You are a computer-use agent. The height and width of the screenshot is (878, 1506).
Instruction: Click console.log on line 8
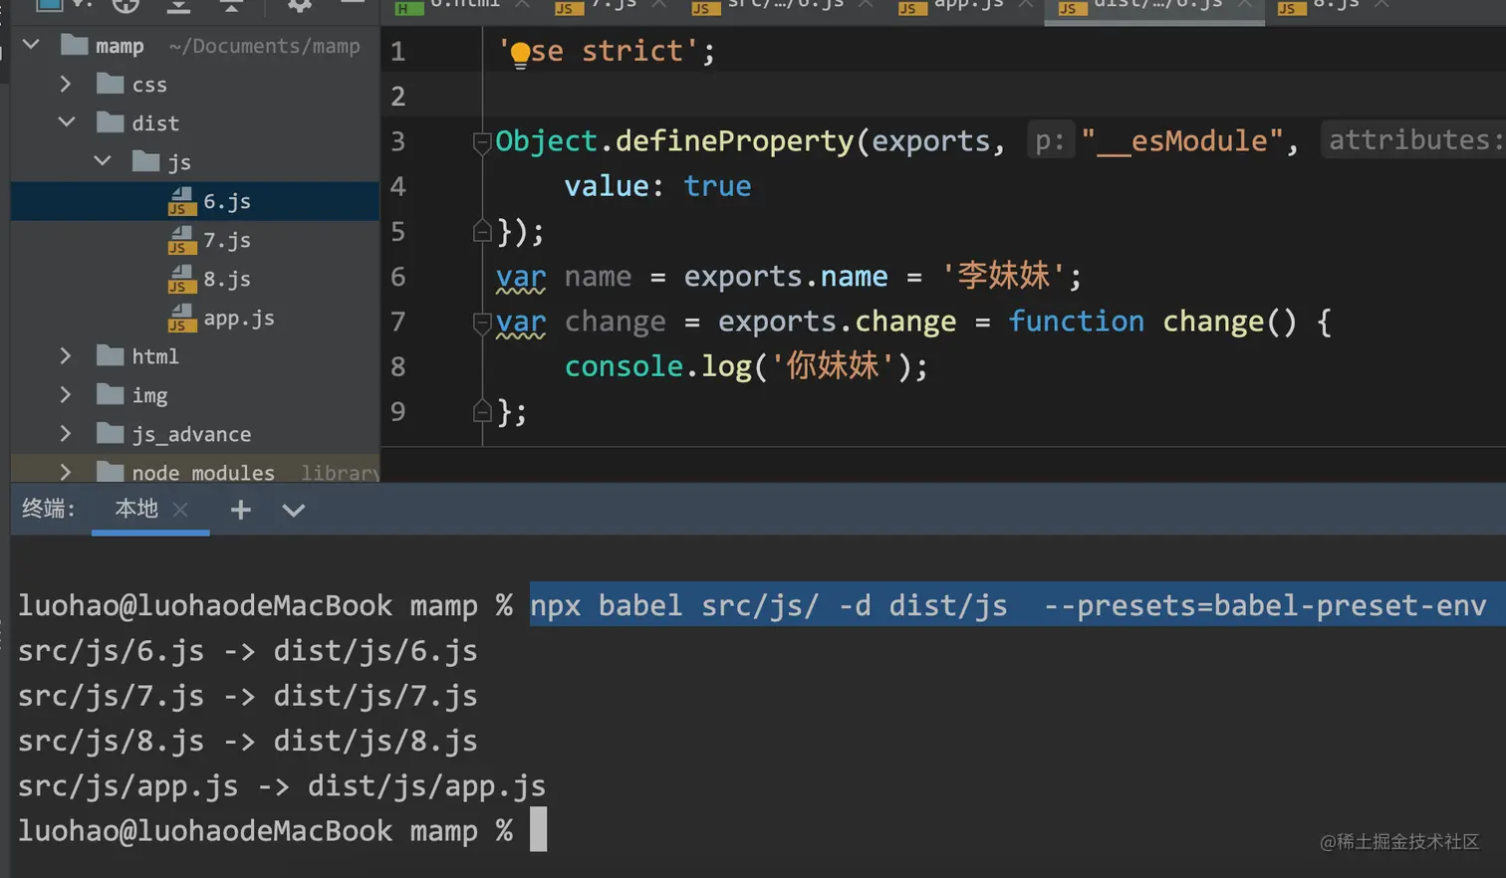tap(657, 366)
